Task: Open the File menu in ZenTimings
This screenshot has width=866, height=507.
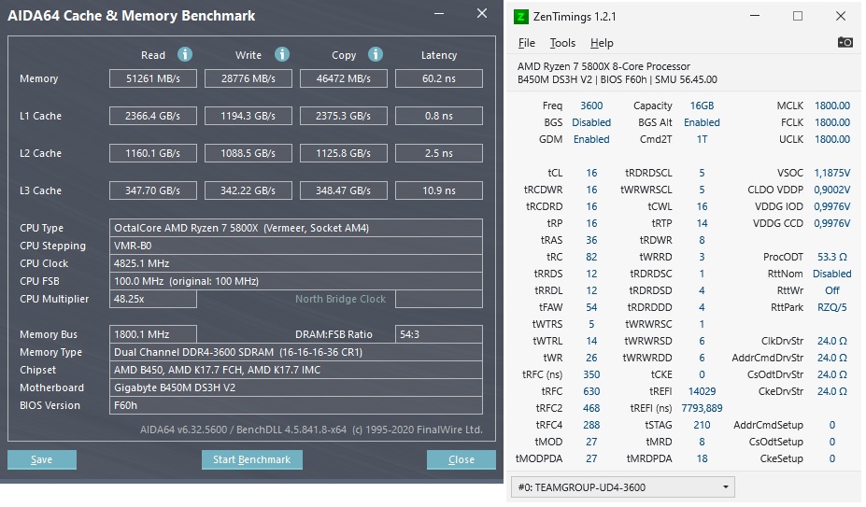Action: pyautogui.click(x=527, y=43)
